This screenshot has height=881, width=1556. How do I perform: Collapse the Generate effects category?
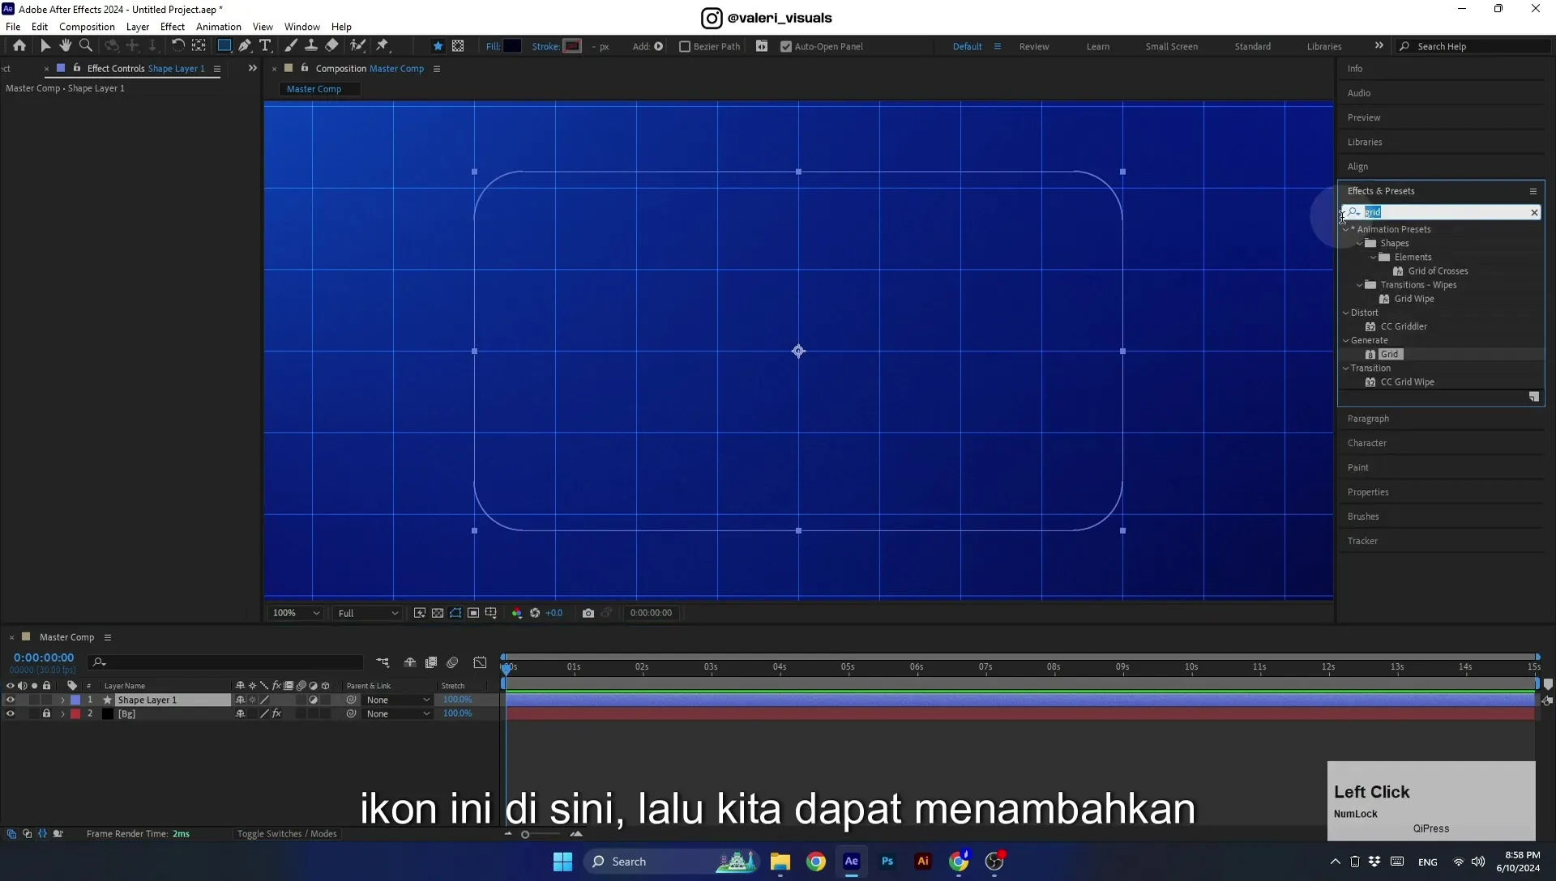pos(1346,340)
